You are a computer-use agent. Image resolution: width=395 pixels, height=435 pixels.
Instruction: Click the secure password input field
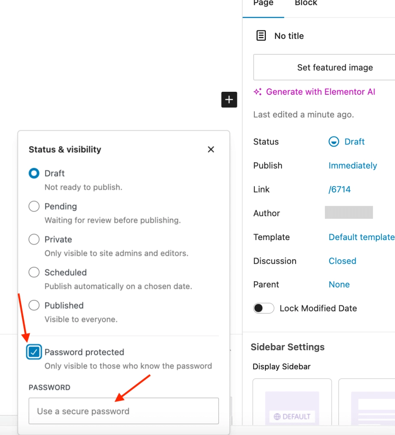click(124, 411)
